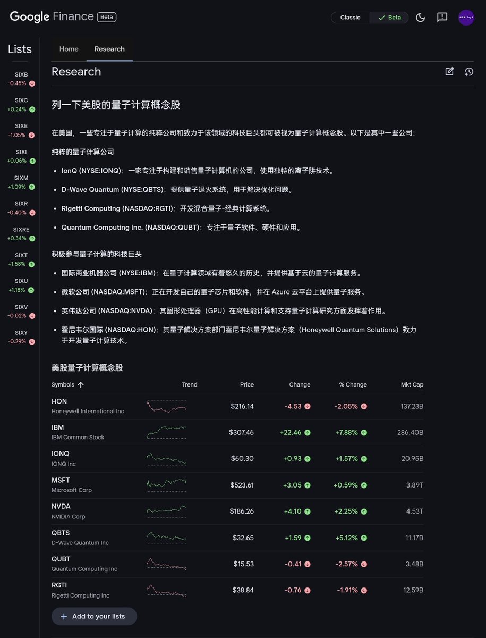Click the Lists sidebar heading
The image size is (486, 638).
(20, 49)
